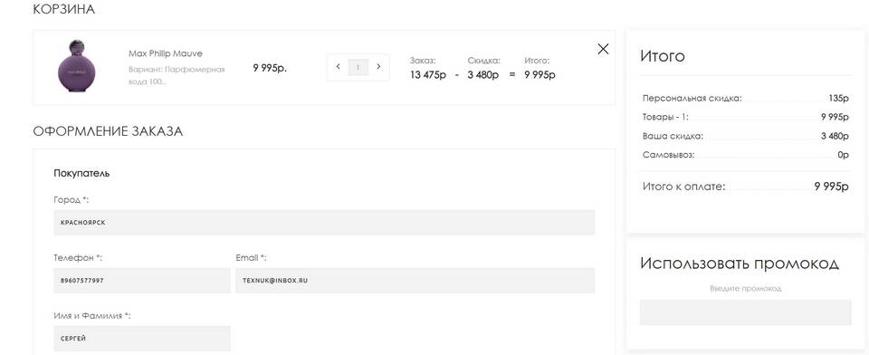The image size is (869, 355).
Task: Increase quantity with the right arrow
Action: (x=378, y=67)
